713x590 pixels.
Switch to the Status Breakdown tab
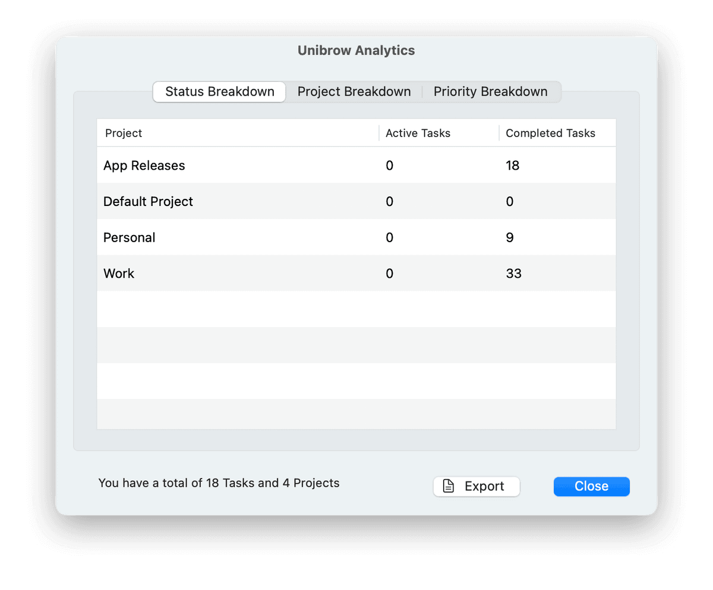[219, 92]
